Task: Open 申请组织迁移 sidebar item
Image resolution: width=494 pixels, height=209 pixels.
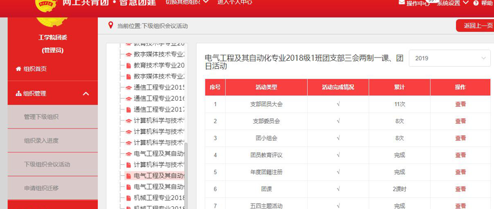Action: click(x=52, y=188)
